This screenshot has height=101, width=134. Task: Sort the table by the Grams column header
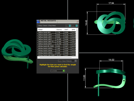(x=60, y=29)
